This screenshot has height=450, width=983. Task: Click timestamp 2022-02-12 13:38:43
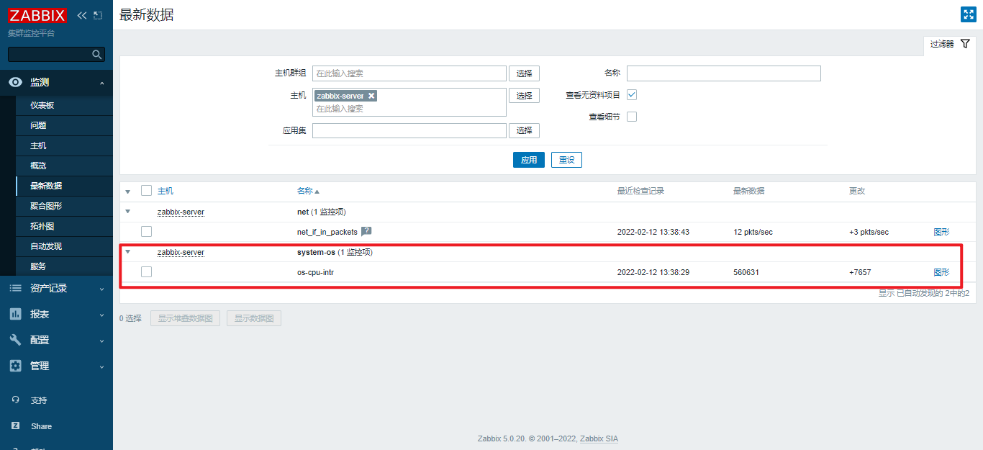653,232
